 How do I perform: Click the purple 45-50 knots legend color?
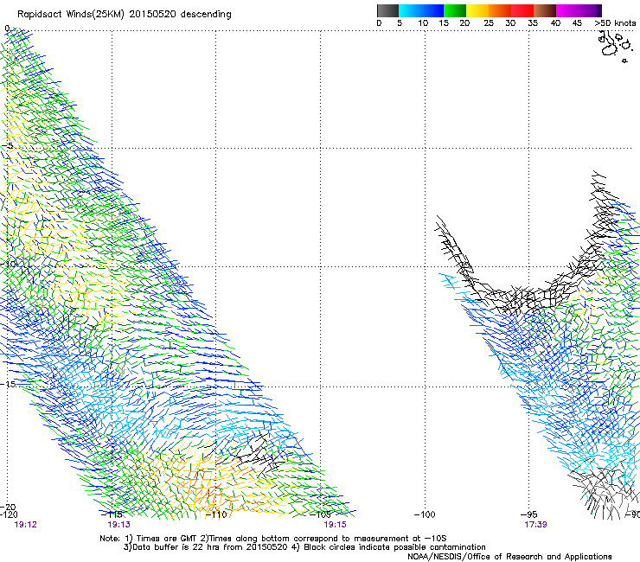pos(590,10)
